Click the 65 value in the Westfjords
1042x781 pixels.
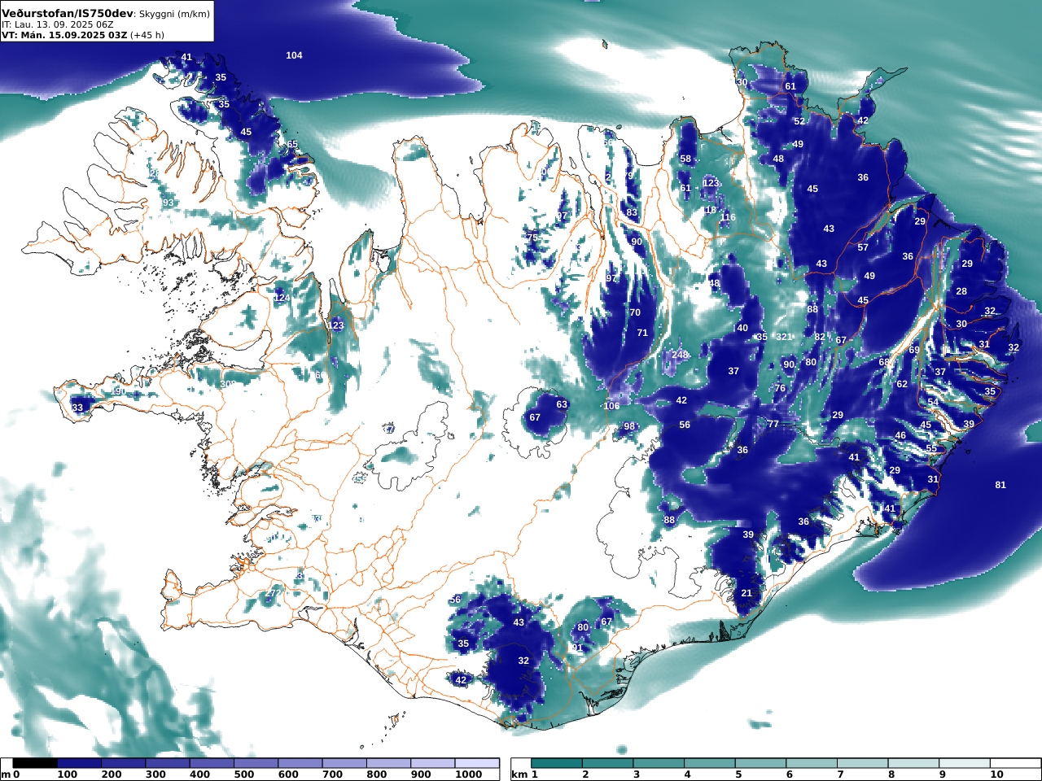click(292, 144)
